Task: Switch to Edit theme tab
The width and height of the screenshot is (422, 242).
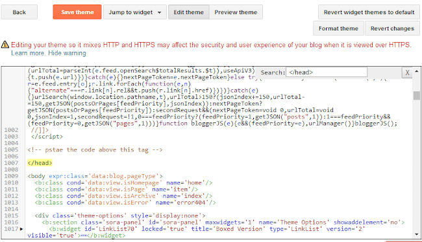Action: [189, 12]
